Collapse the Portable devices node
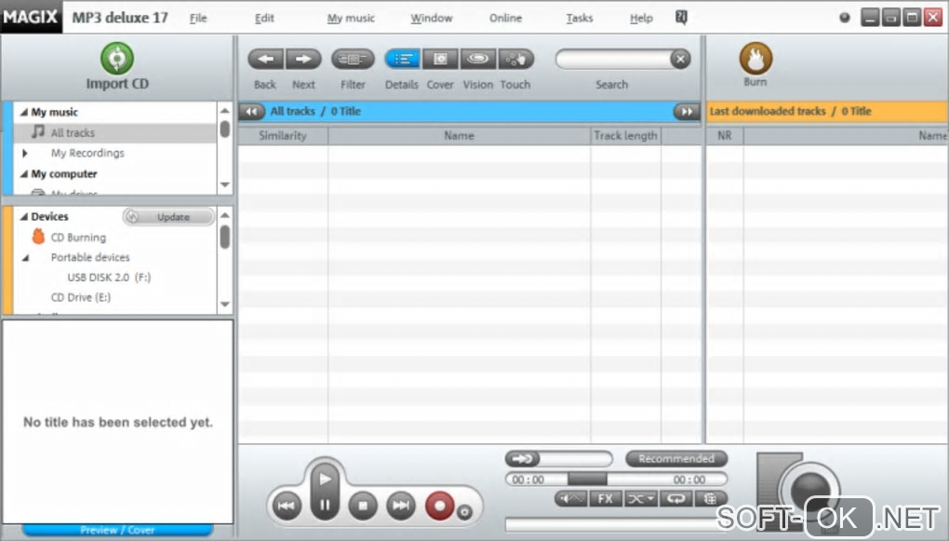The image size is (949, 541). point(25,258)
